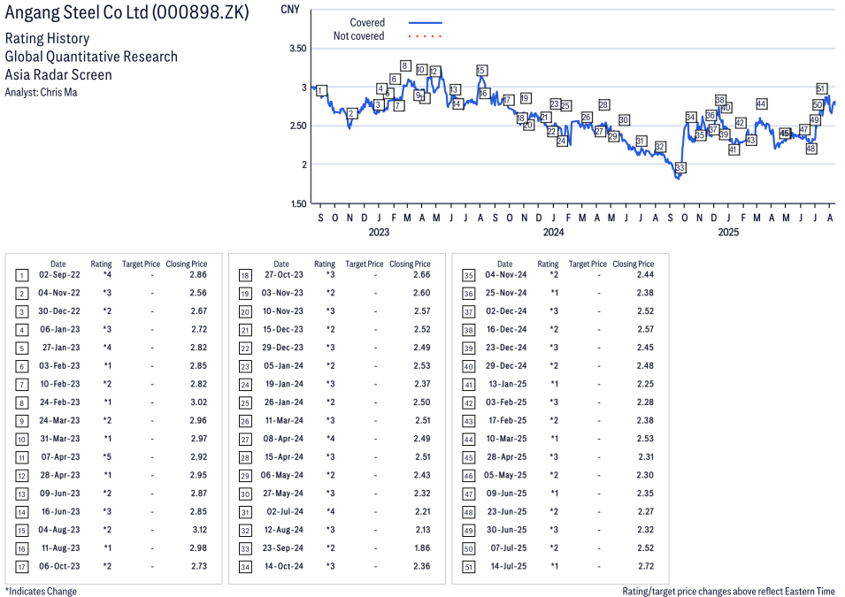Select the *1 rating in the 09-Jun-25 row
The height and width of the screenshot is (597, 845).
tap(554, 494)
